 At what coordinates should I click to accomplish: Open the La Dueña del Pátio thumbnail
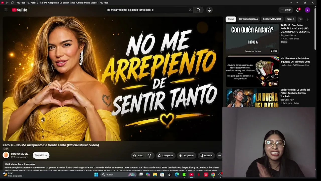(252, 98)
